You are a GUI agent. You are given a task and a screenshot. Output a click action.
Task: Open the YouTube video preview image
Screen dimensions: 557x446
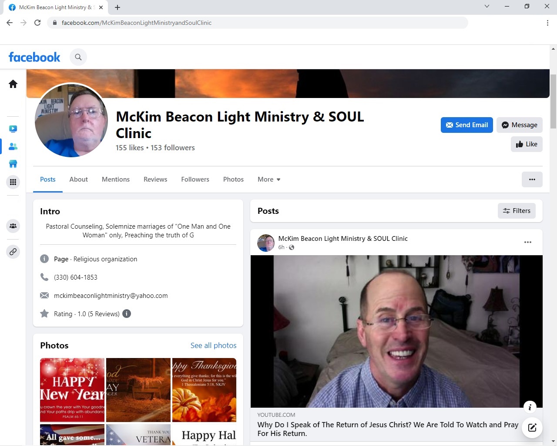pos(396,331)
